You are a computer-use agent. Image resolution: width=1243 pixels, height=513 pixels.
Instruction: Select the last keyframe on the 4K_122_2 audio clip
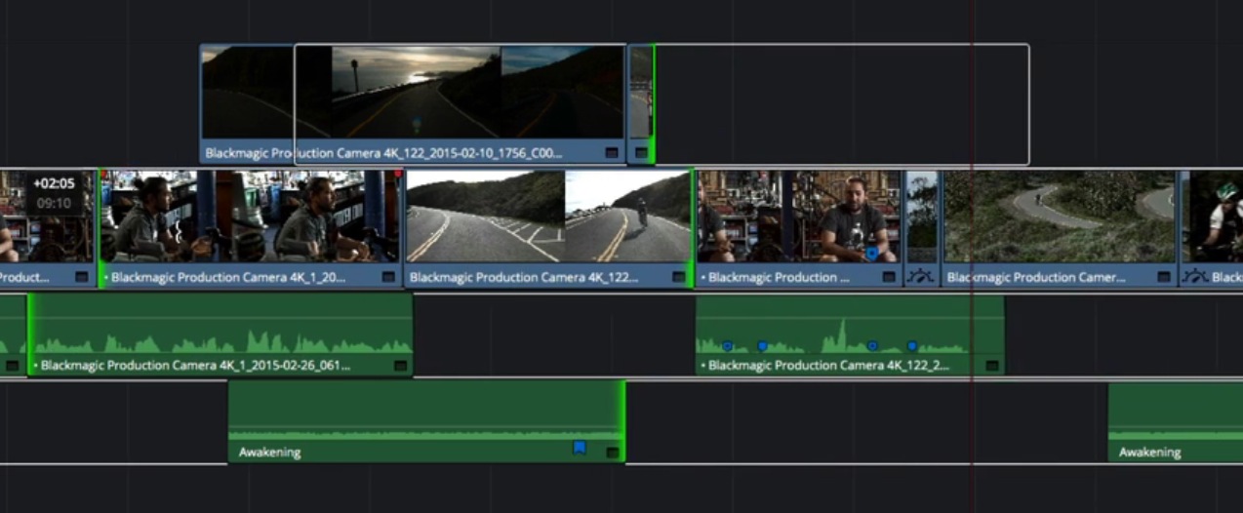coord(912,345)
